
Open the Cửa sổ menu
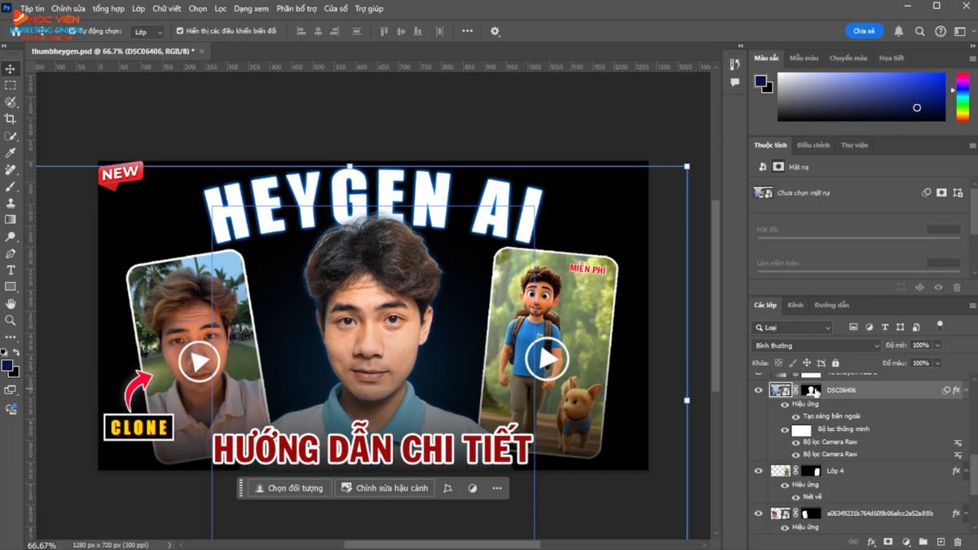point(336,8)
